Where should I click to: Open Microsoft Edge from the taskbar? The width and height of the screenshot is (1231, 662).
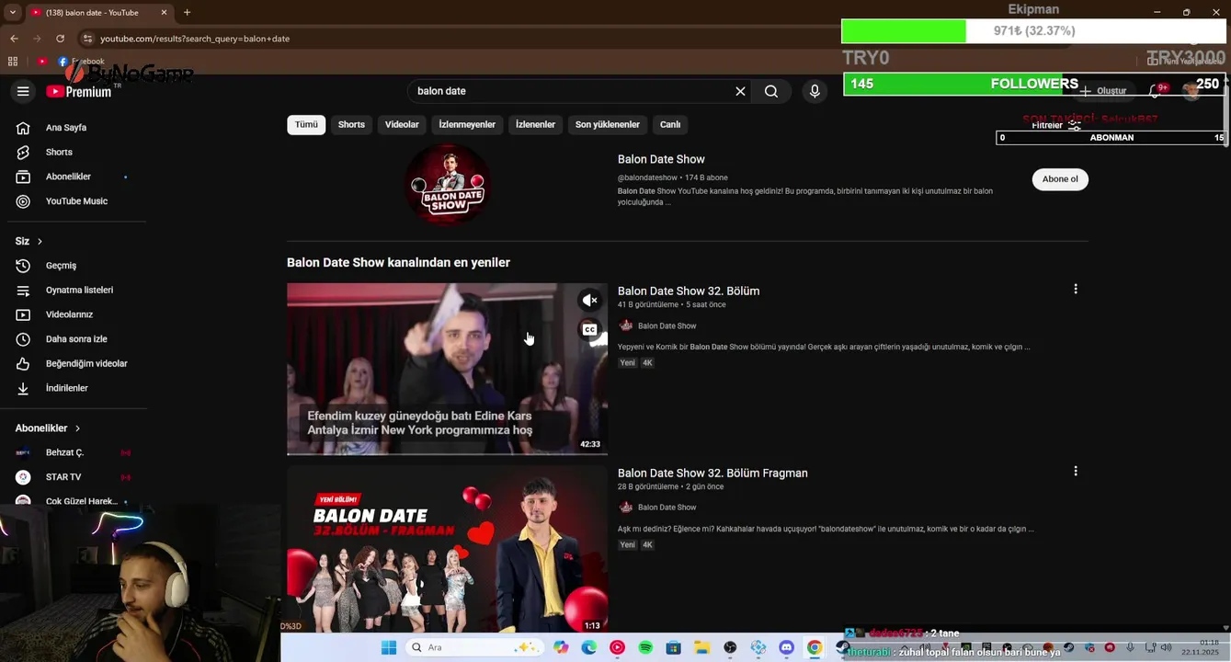point(589,647)
